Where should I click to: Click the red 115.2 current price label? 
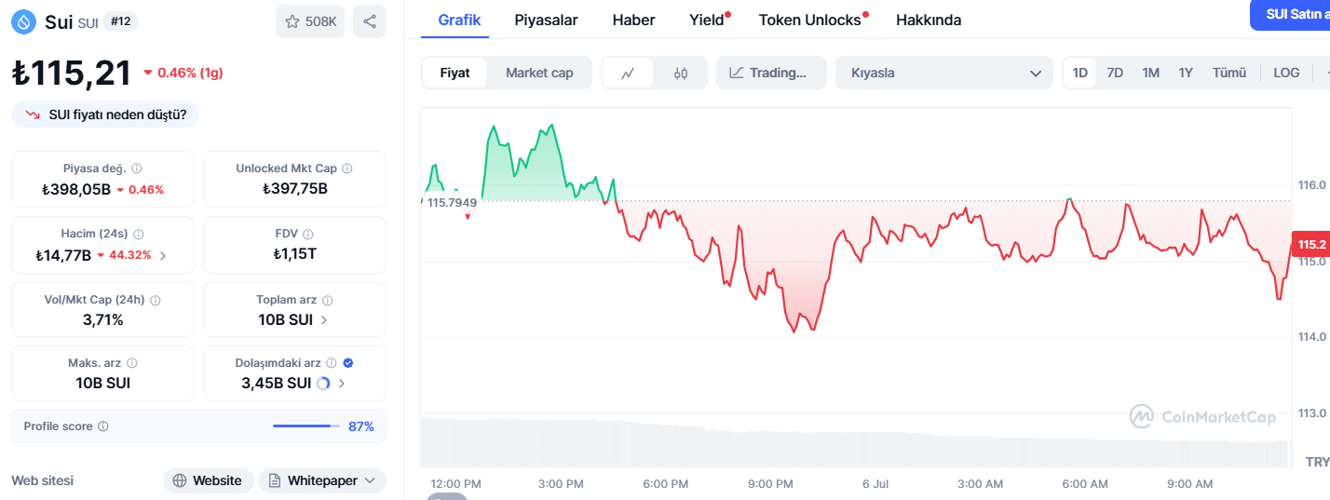click(1310, 244)
